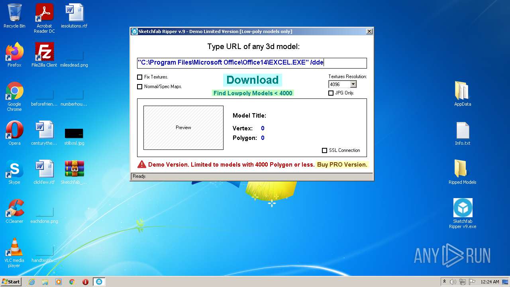This screenshot has height=287, width=510.
Task: Click Action Center flag tray icon
Action: tap(471, 282)
